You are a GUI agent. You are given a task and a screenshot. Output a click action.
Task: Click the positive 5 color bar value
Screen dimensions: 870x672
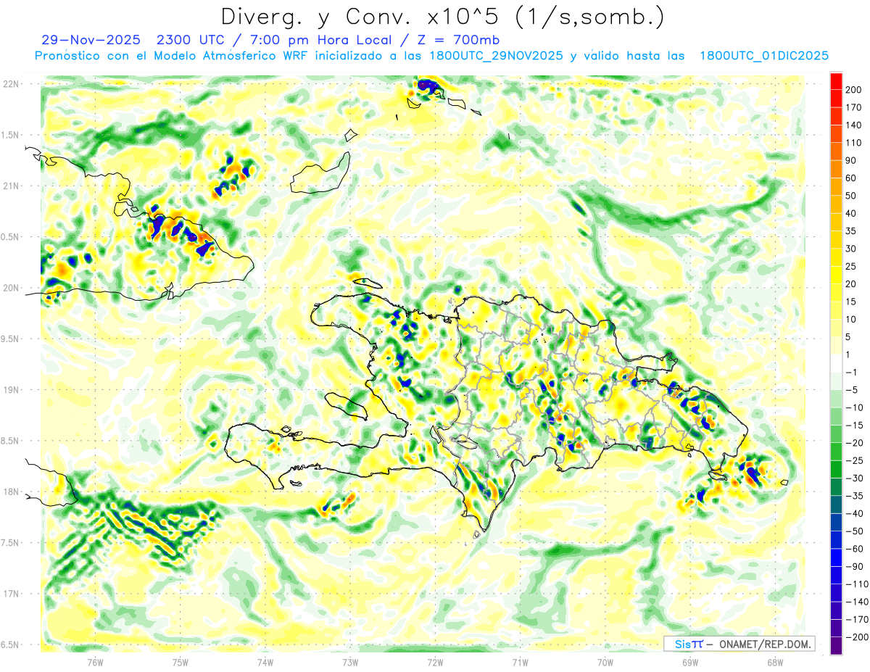pos(849,336)
